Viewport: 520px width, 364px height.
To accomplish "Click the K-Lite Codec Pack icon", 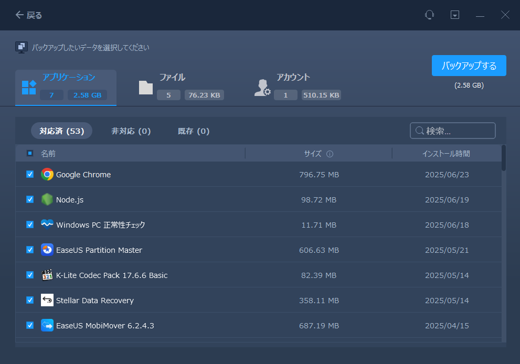I will coord(47,275).
